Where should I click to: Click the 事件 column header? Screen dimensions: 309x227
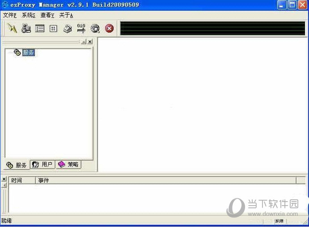click(x=166, y=181)
